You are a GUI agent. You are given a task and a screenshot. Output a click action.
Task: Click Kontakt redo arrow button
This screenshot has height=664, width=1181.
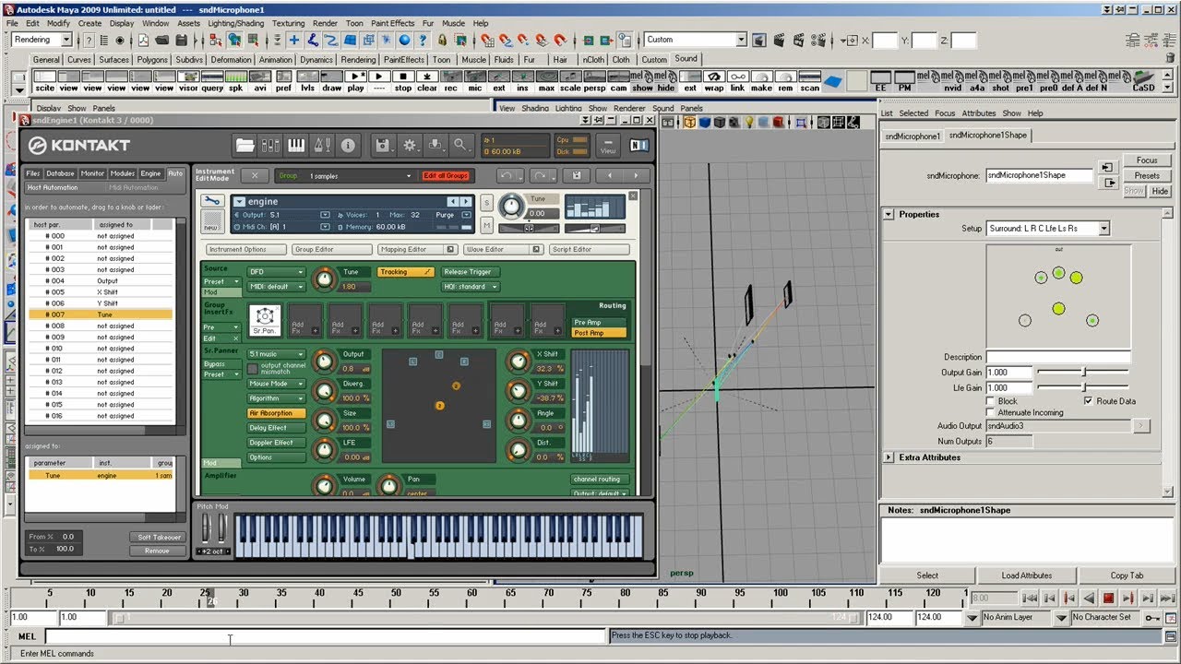coord(543,175)
